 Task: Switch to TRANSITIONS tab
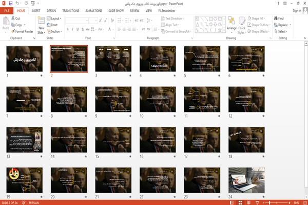point(71,11)
